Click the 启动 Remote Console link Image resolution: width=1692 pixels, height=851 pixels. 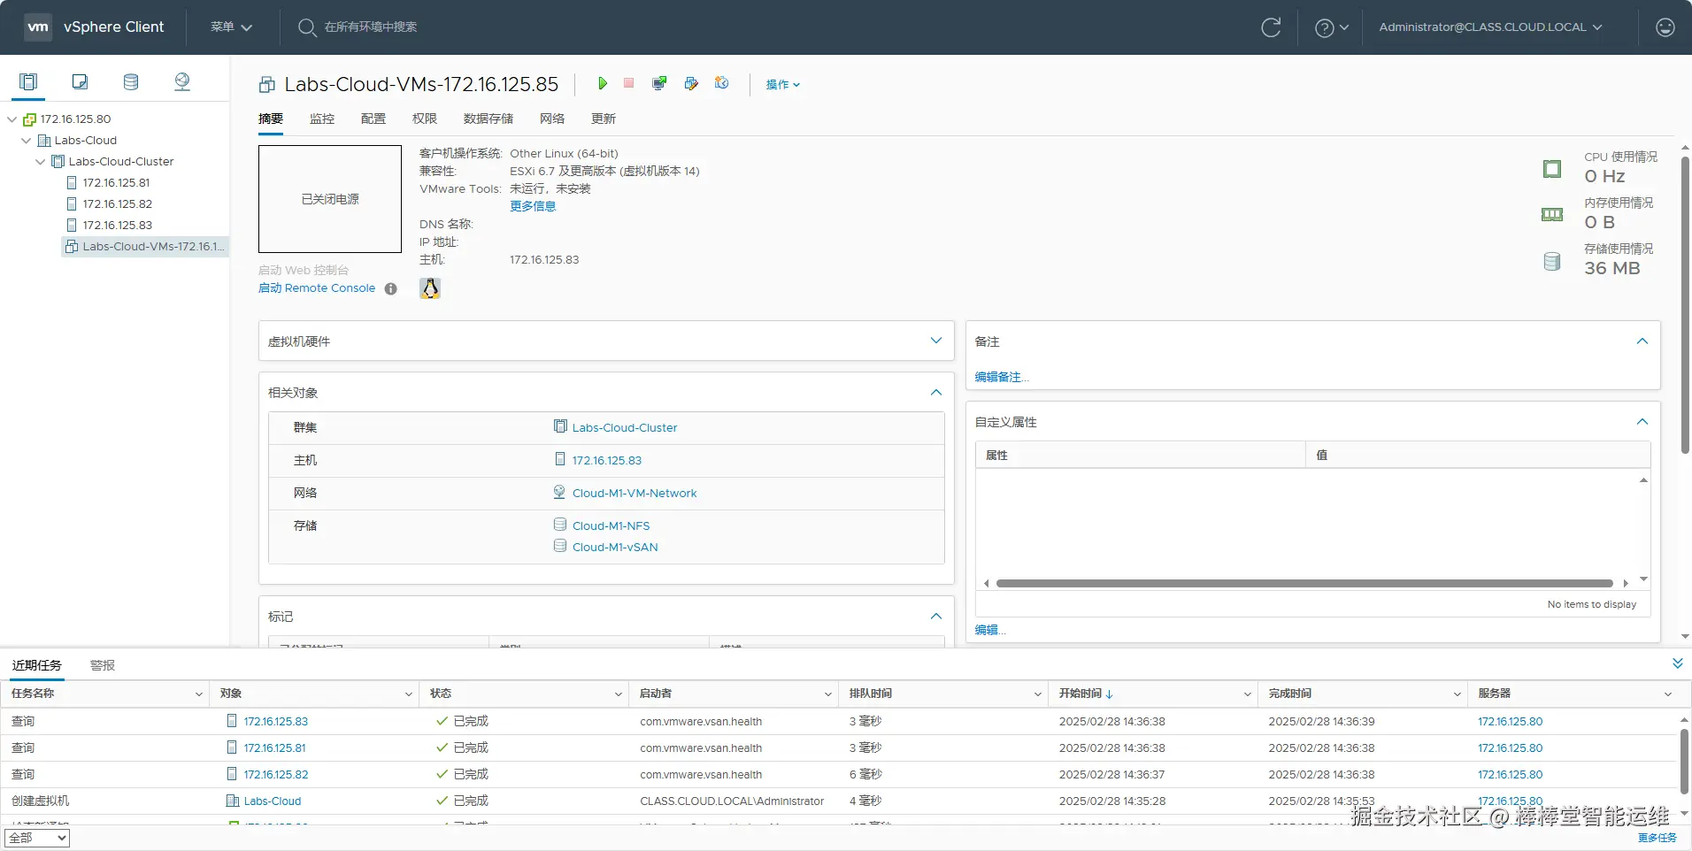pos(317,288)
